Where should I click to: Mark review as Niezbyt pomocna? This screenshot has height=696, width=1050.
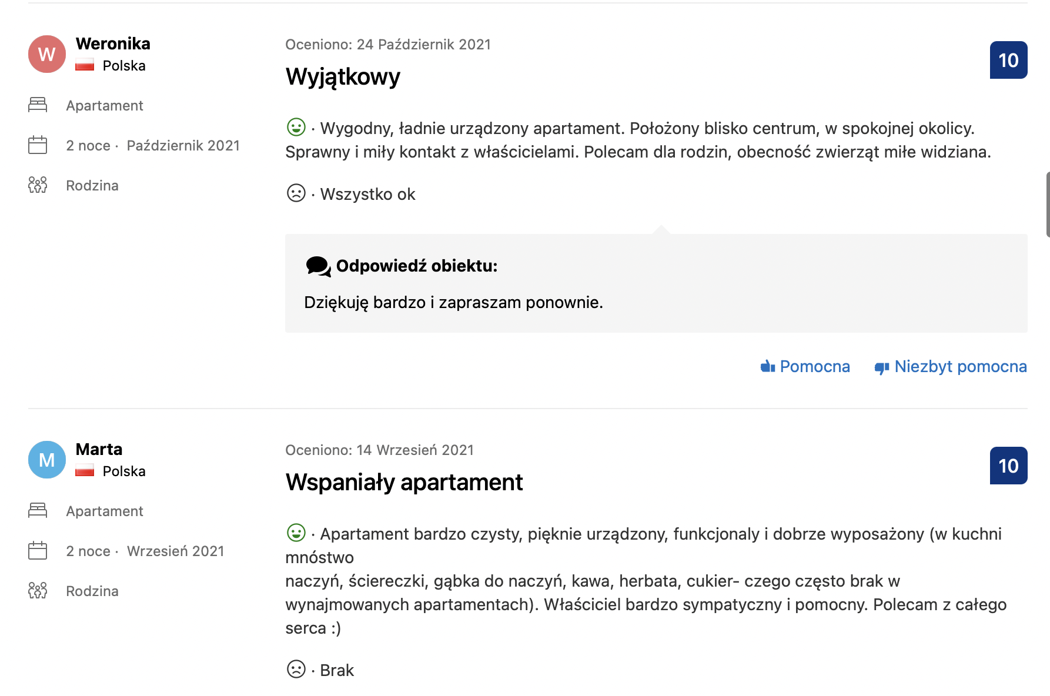[960, 367]
